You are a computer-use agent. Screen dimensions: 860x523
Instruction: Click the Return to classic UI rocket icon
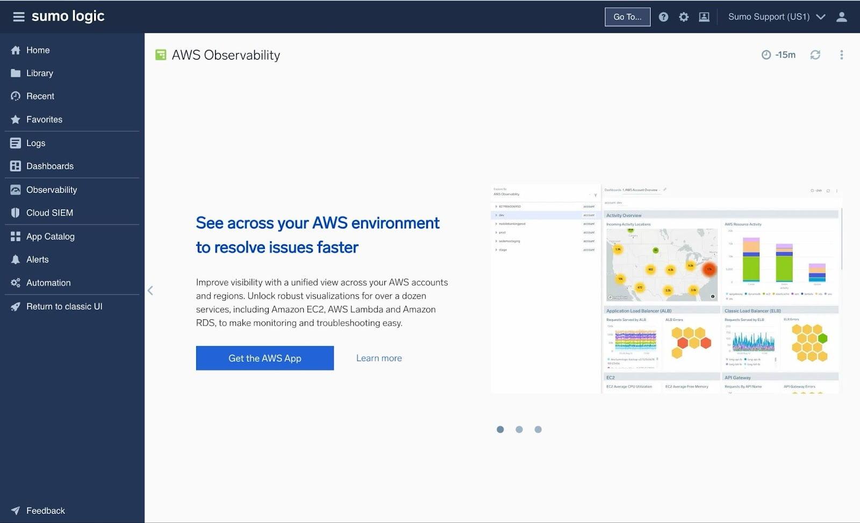click(x=16, y=306)
